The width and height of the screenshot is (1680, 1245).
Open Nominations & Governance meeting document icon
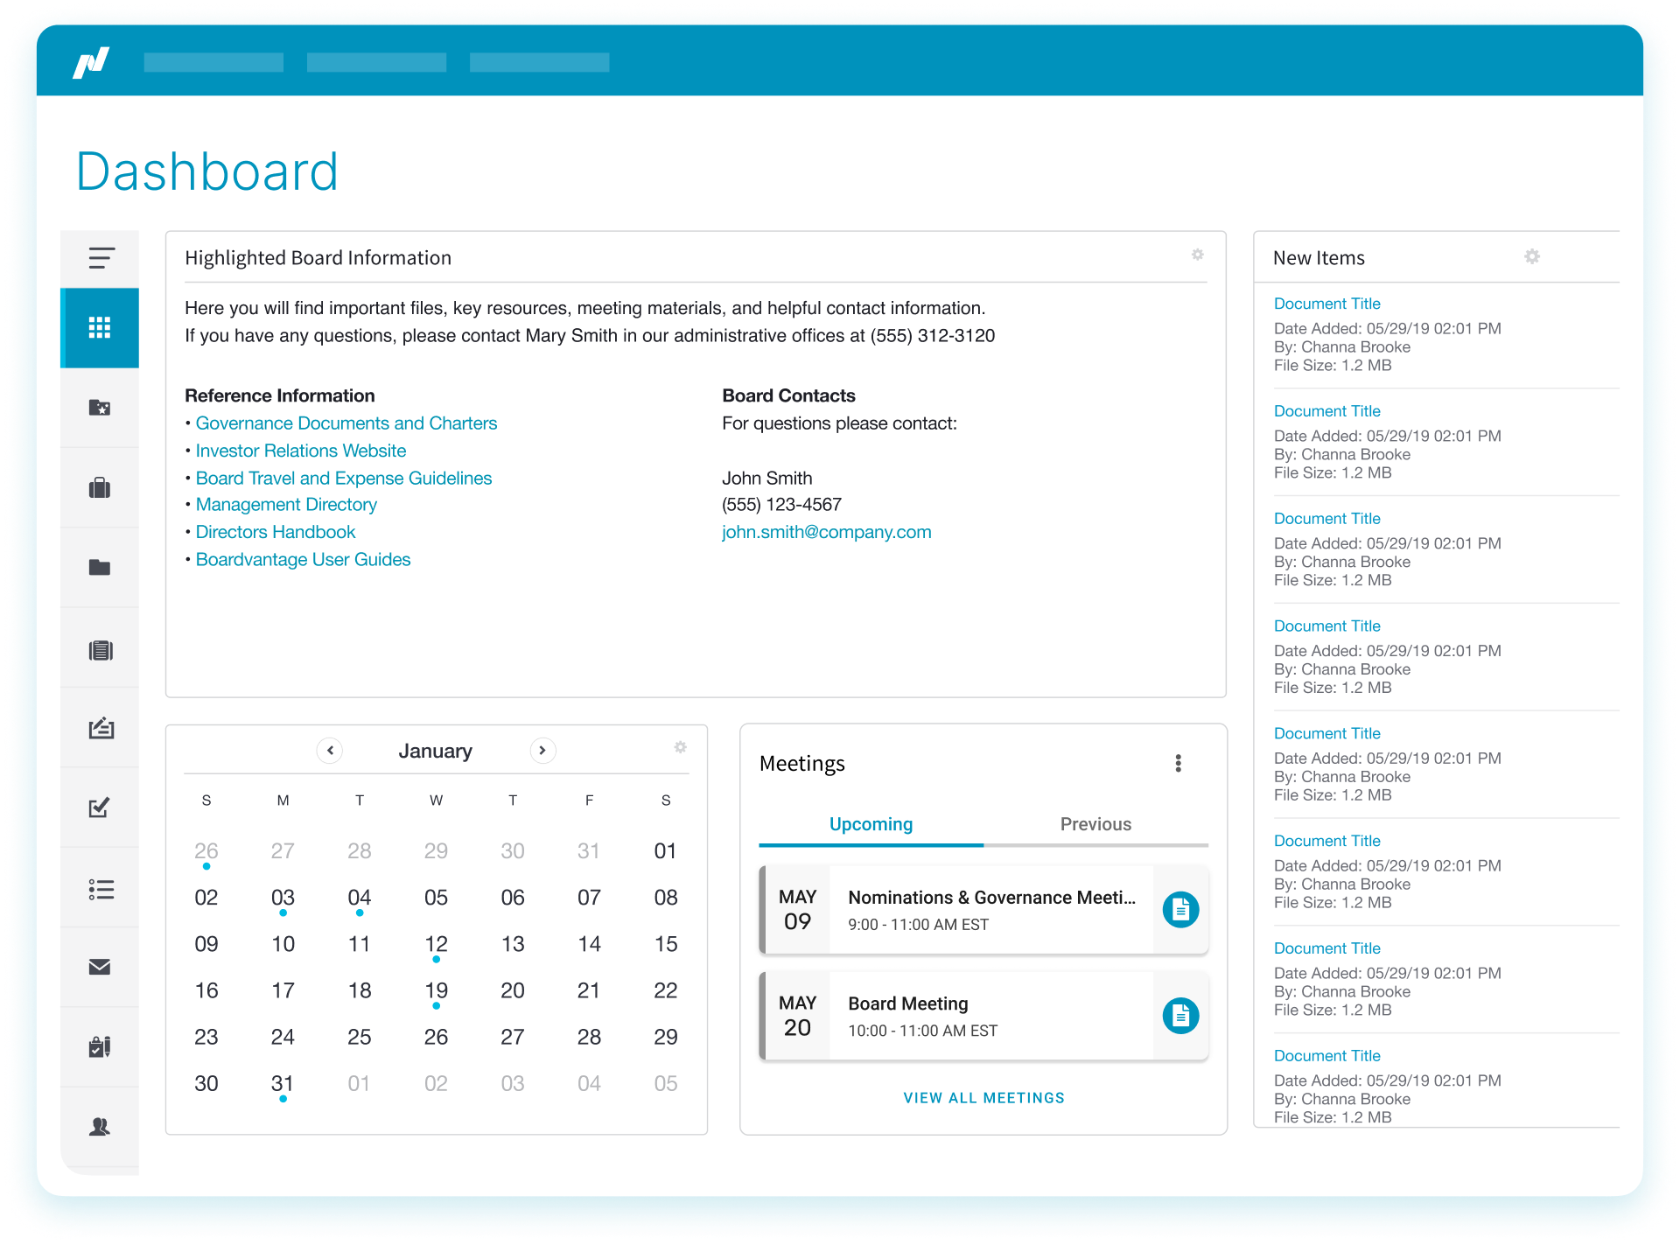pyautogui.click(x=1180, y=910)
